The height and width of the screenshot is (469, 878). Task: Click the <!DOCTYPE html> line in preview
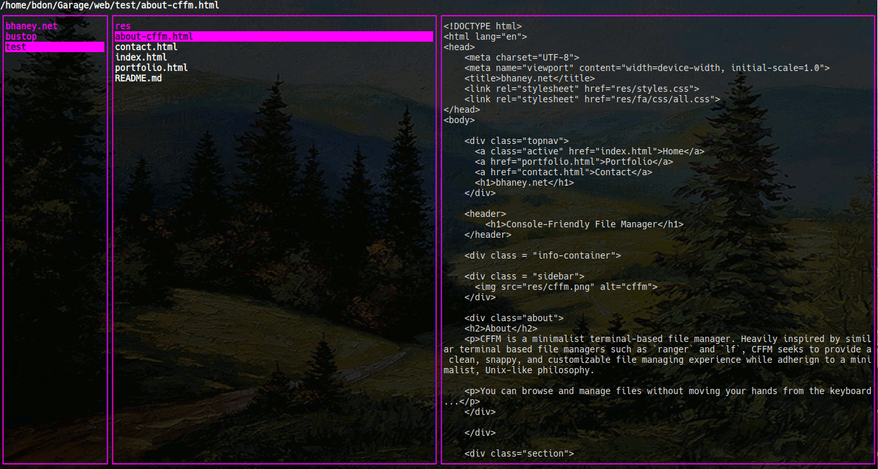[x=483, y=27]
